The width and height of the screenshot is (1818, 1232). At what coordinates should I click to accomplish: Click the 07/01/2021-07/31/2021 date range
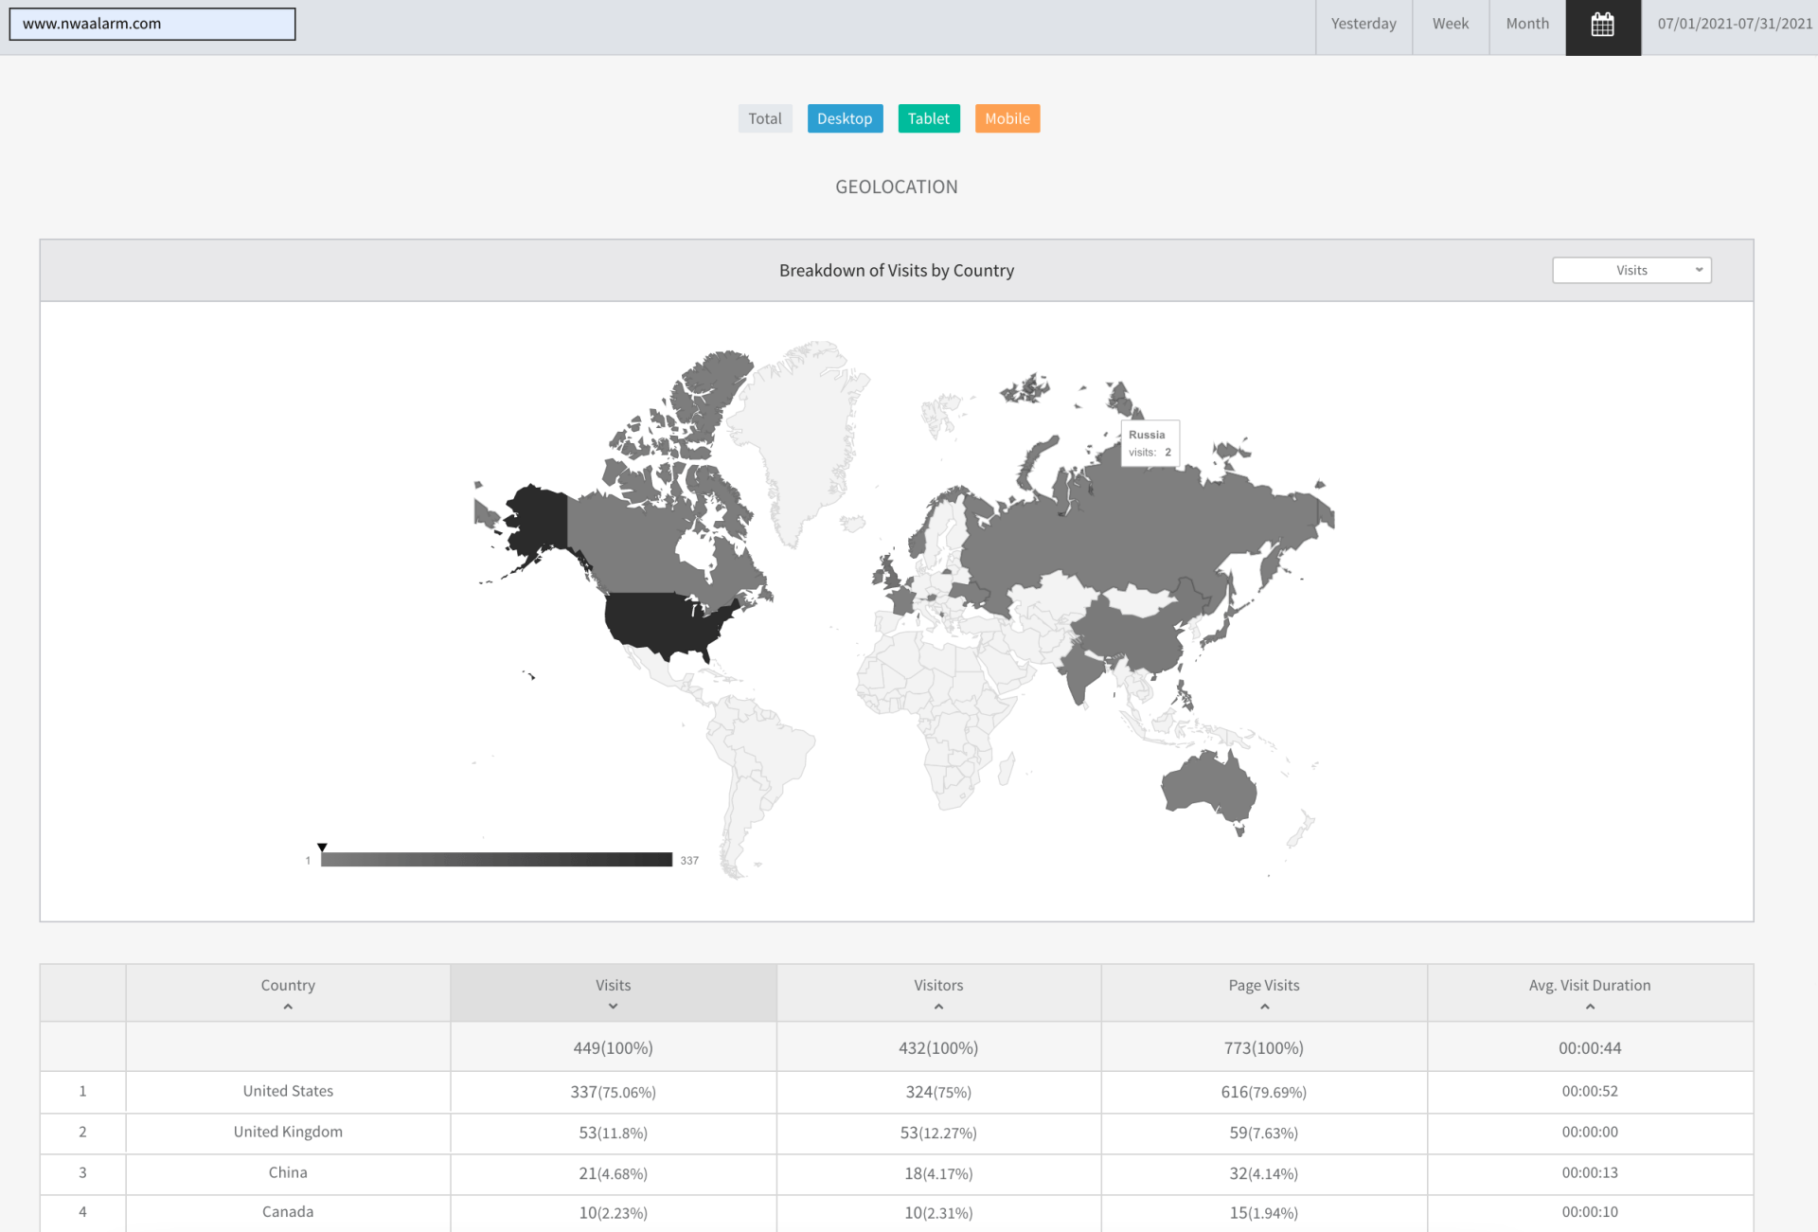(1733, 24)
